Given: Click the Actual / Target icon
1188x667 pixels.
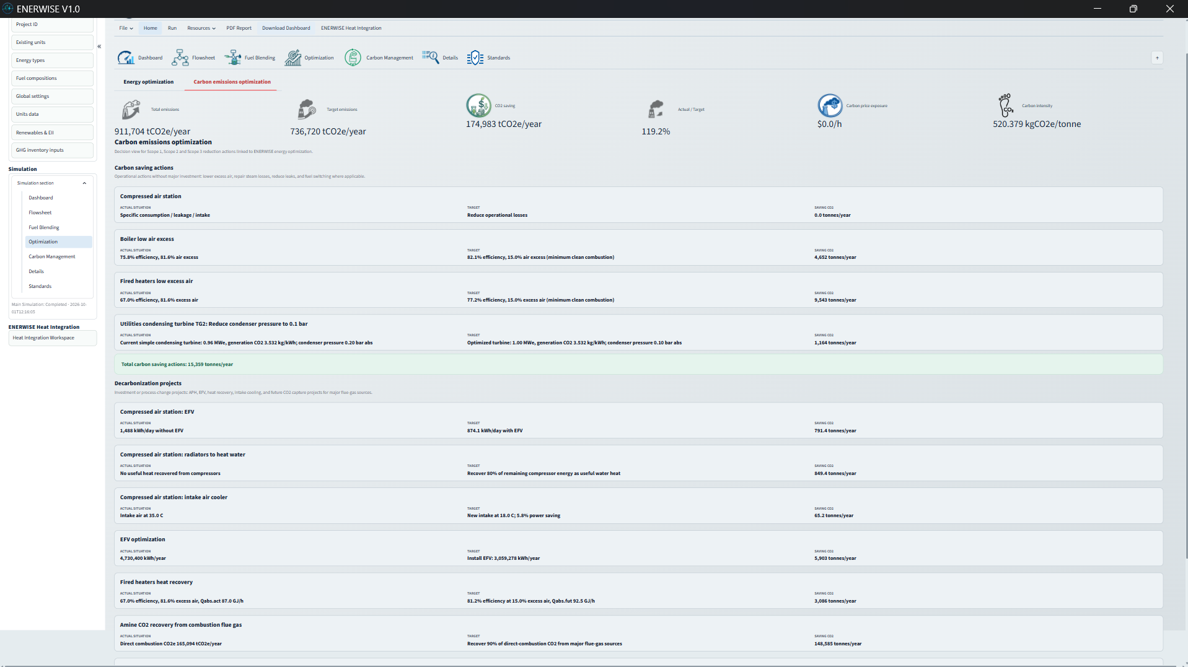Looking at the screenshot, I should coord(656,110).
